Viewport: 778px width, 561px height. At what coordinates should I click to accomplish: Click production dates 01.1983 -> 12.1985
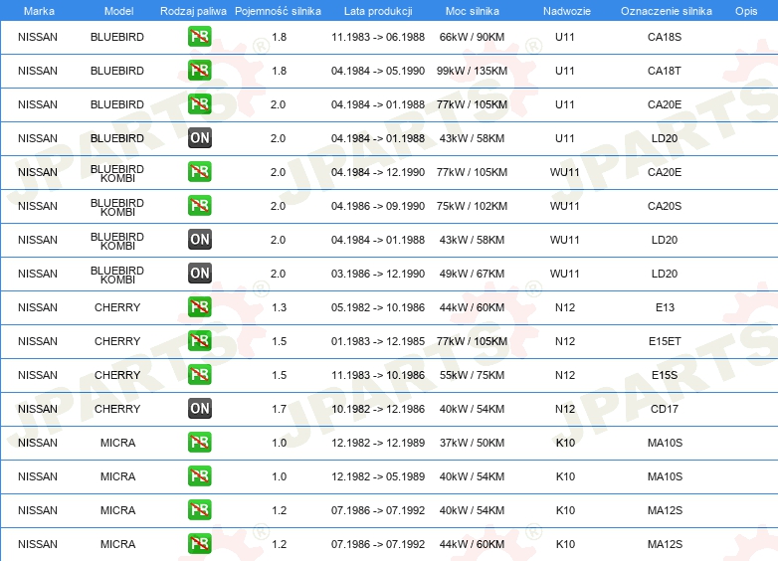378,341
